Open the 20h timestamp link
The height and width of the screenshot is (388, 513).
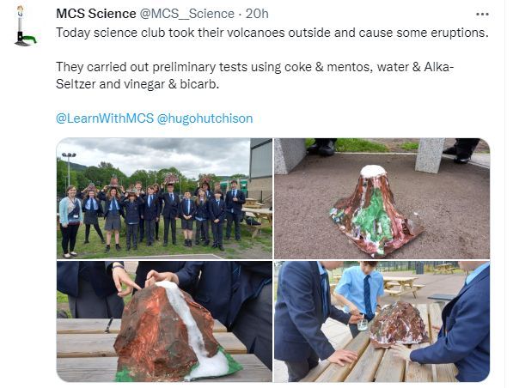(257, 14)
